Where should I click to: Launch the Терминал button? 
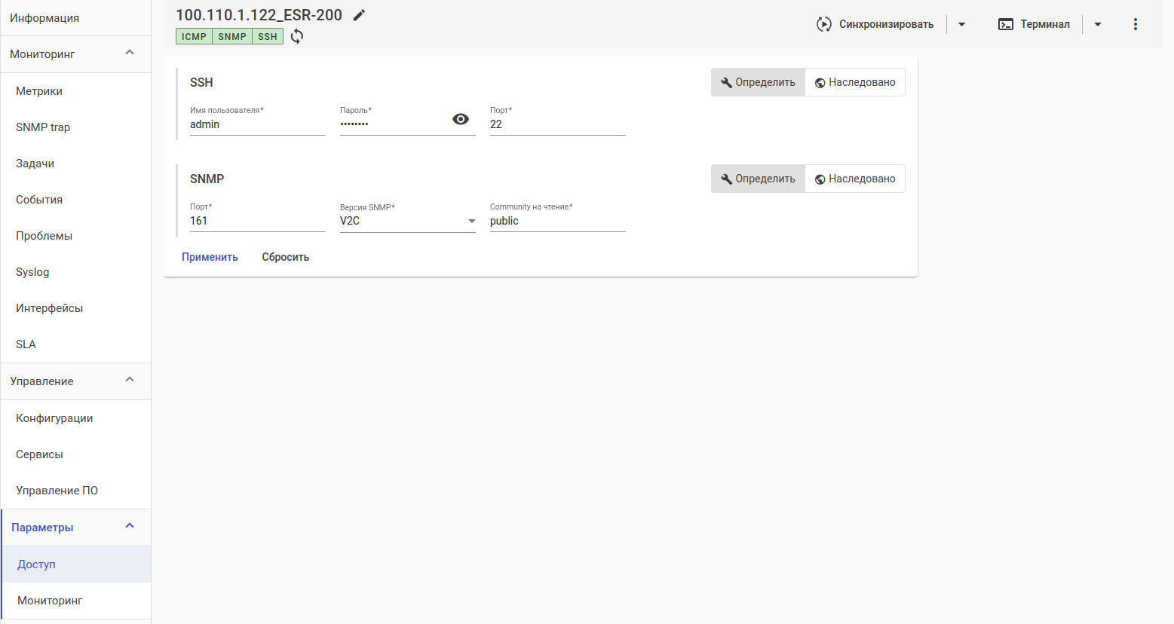click(1035, 24)
